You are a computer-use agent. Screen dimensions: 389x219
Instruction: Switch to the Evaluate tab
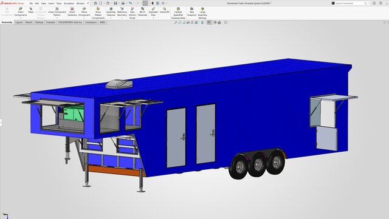[x=50, y=22]
